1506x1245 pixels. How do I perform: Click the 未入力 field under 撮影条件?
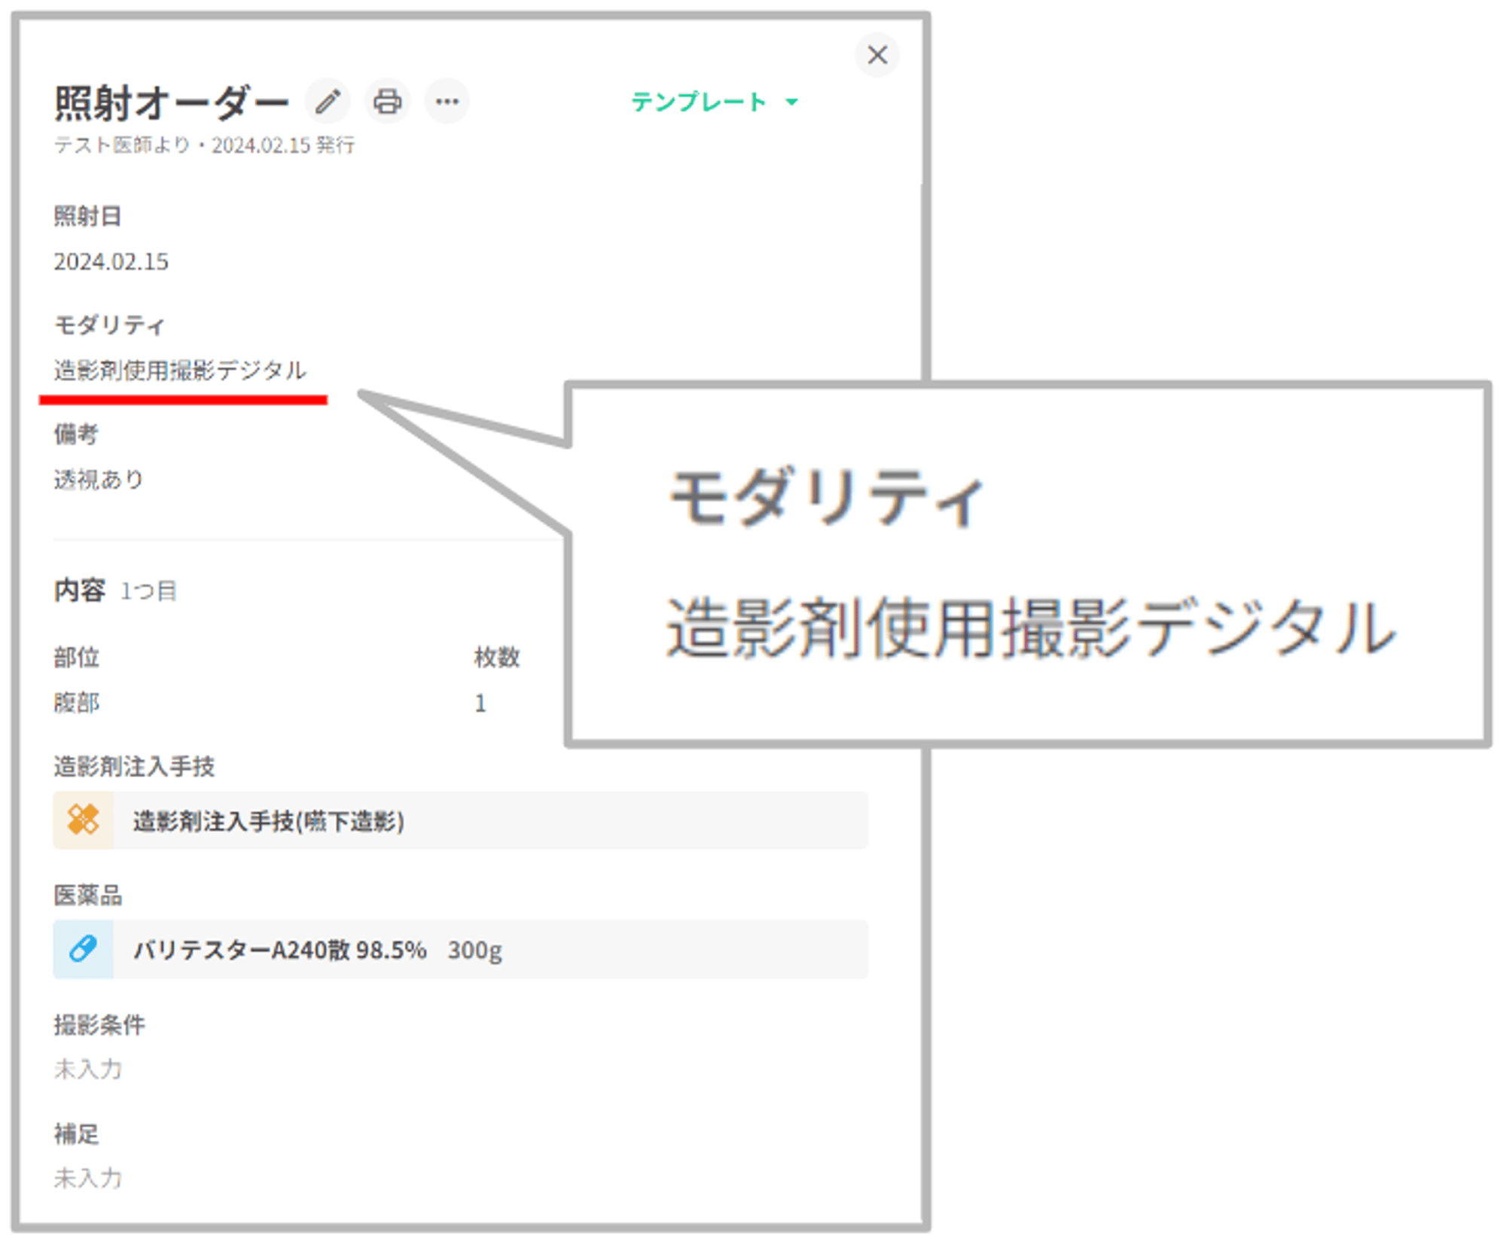[x=88, y=1069]
